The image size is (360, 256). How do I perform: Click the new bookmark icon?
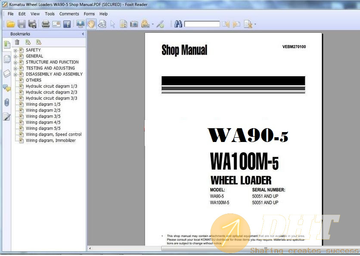click(28, 42)
